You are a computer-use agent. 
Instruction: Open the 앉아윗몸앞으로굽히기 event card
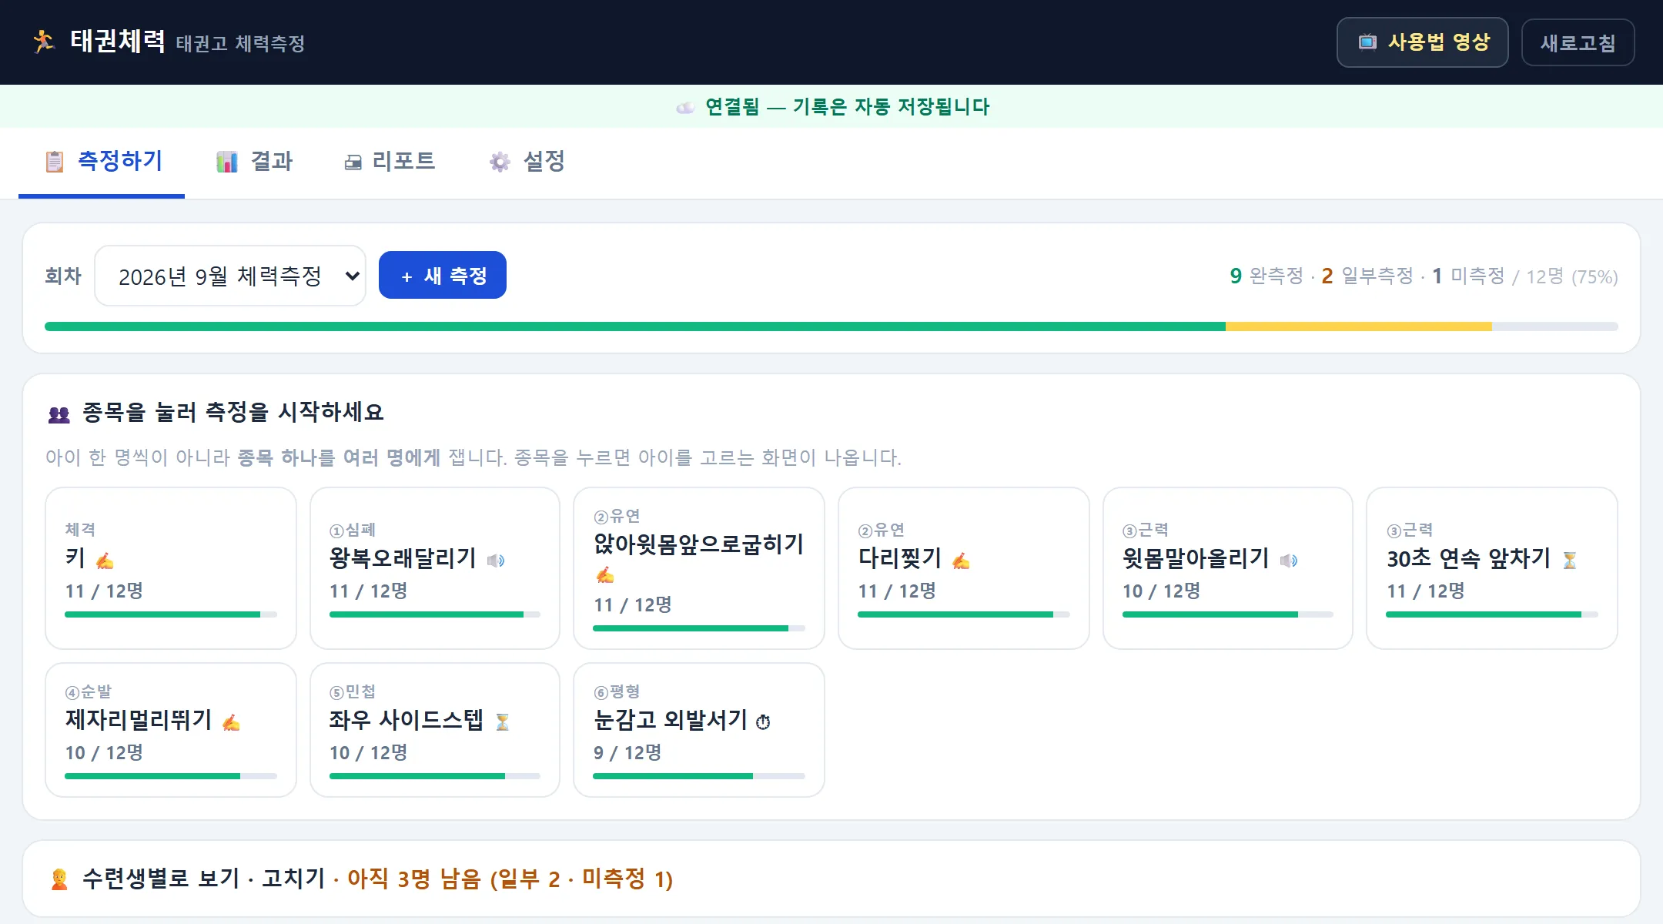tap(699, 568)
